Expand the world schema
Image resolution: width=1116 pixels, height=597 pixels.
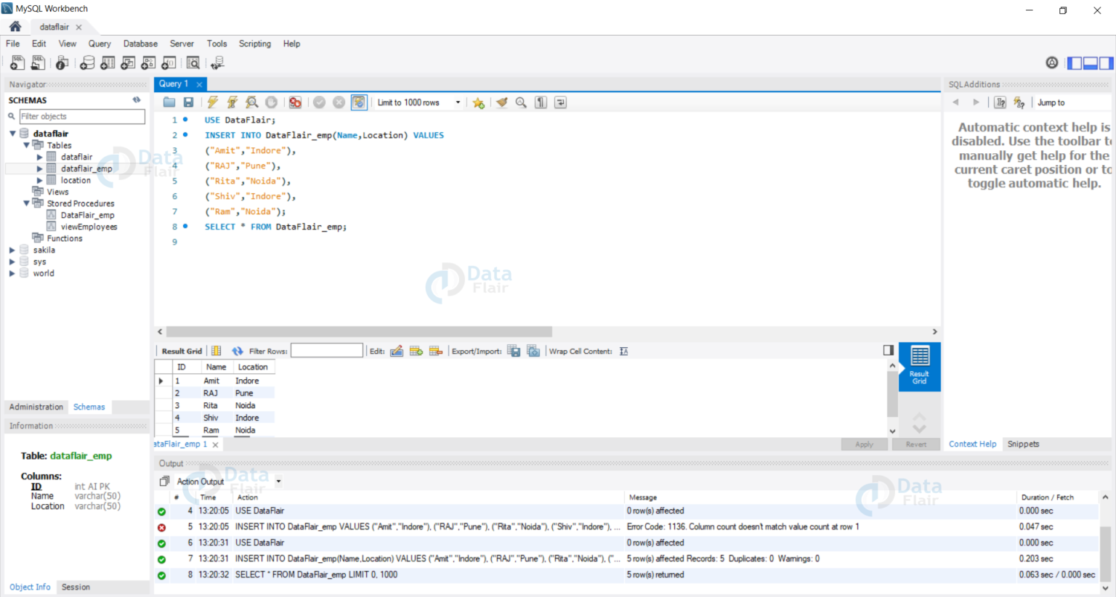tap(12, 273)
